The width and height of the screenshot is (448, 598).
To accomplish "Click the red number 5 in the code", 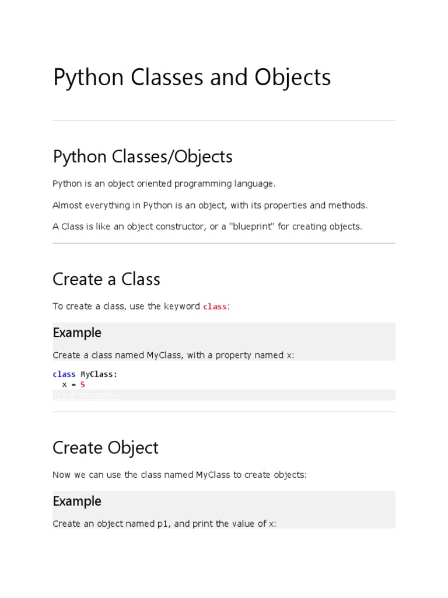I will point(83,385).
